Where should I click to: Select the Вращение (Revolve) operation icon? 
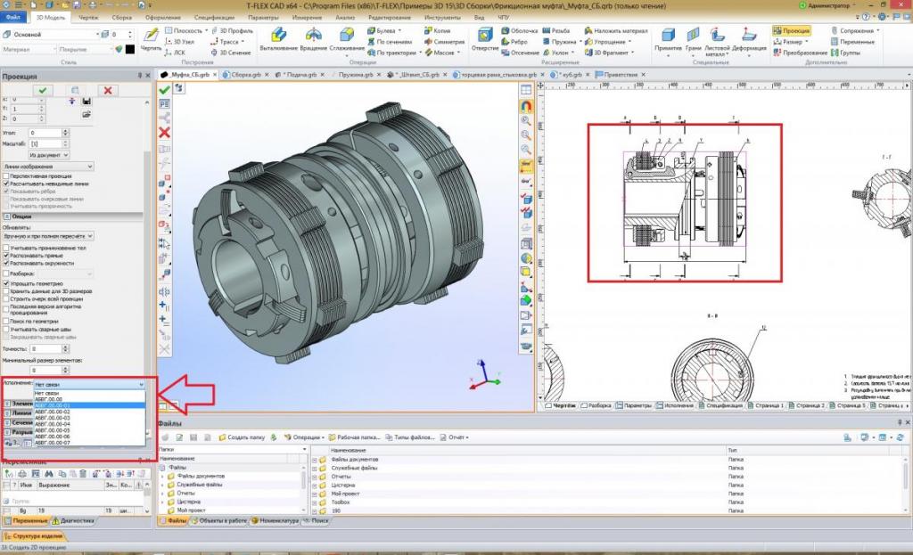click(312, 37)
